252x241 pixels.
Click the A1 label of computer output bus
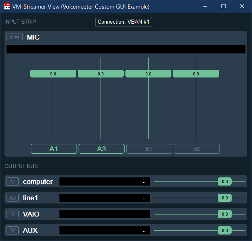pyautogui.click(x=13, y=181)
